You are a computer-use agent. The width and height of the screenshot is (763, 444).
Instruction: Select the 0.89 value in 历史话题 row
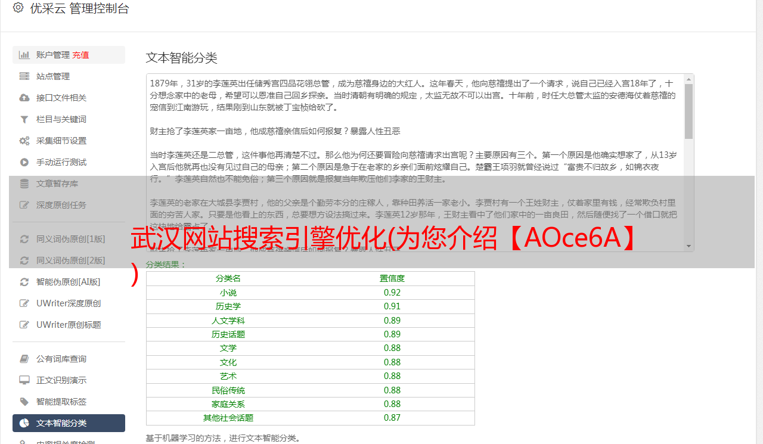coord(392,334)
